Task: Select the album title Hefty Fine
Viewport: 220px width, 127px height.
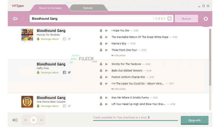Action: [43, 68]
